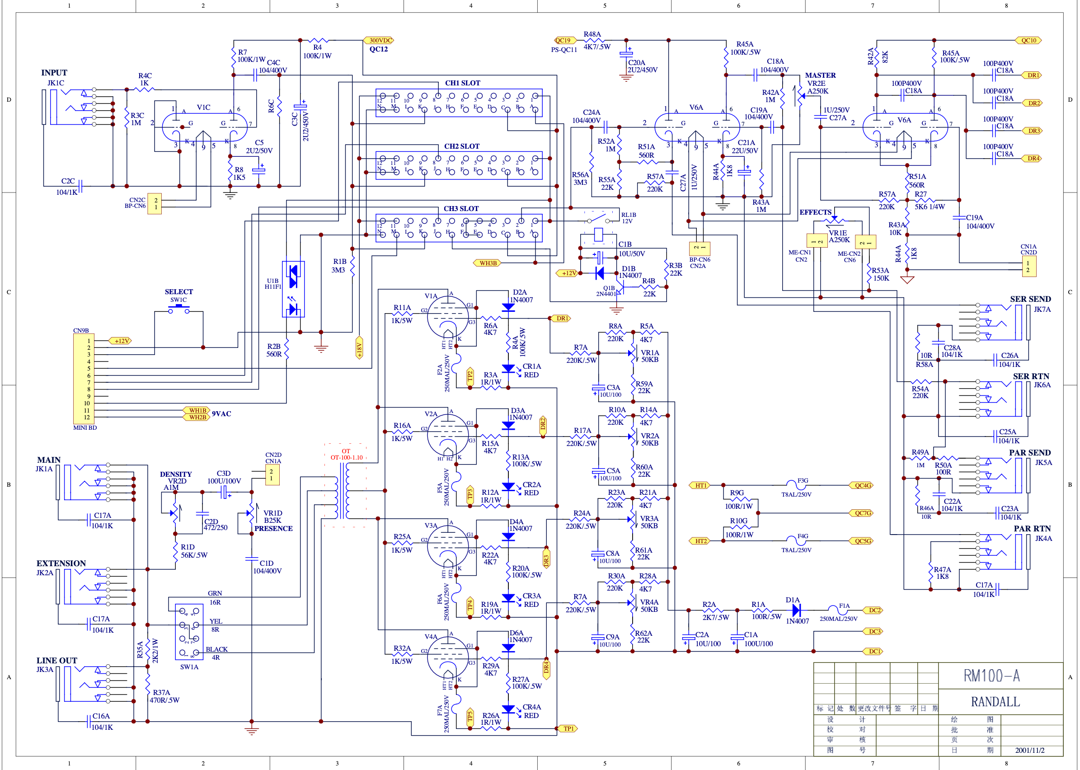Click the V1C preamp tube symbol

pos(204,127)
